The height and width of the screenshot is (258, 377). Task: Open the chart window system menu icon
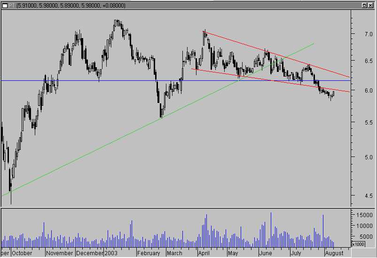[x=5, y=6]
